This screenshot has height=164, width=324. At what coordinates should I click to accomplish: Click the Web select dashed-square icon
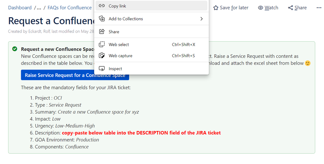click(x=102, y=44)
